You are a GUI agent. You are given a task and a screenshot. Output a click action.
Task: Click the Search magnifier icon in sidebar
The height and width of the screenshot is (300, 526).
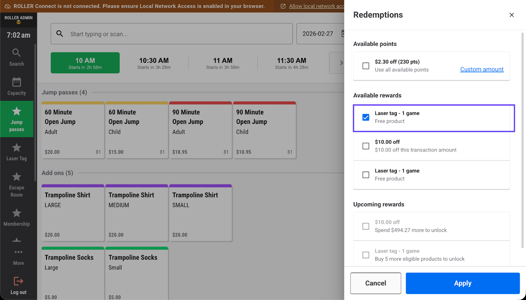pyautogui.click(x=16, y=53)
